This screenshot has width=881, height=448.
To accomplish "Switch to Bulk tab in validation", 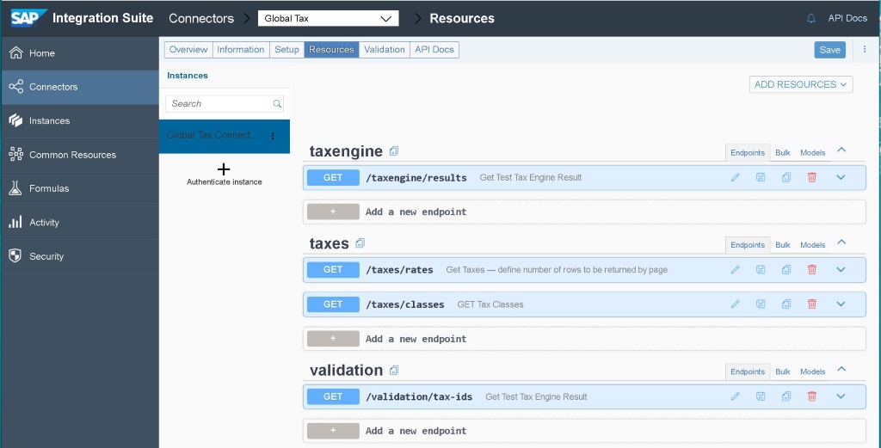I will (783, 371).
